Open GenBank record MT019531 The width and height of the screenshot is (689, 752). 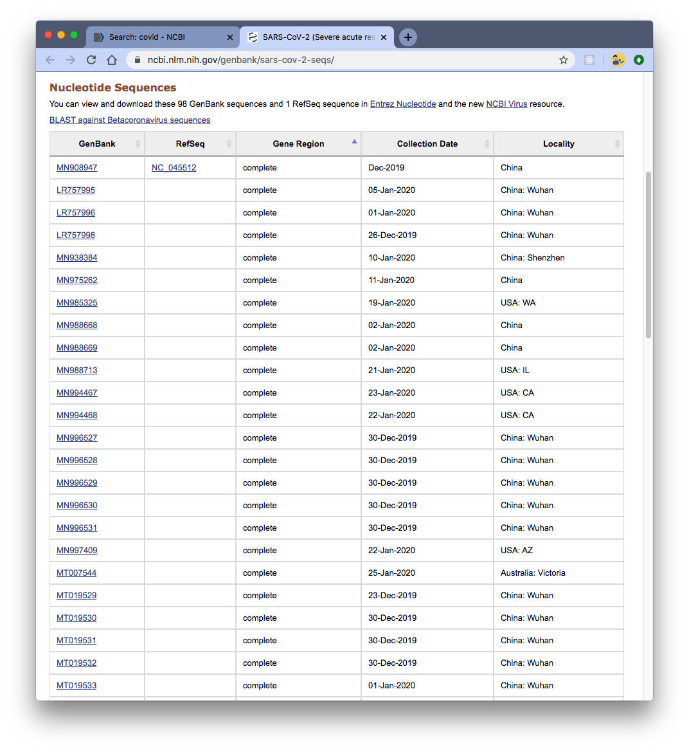tap(76, 641)
